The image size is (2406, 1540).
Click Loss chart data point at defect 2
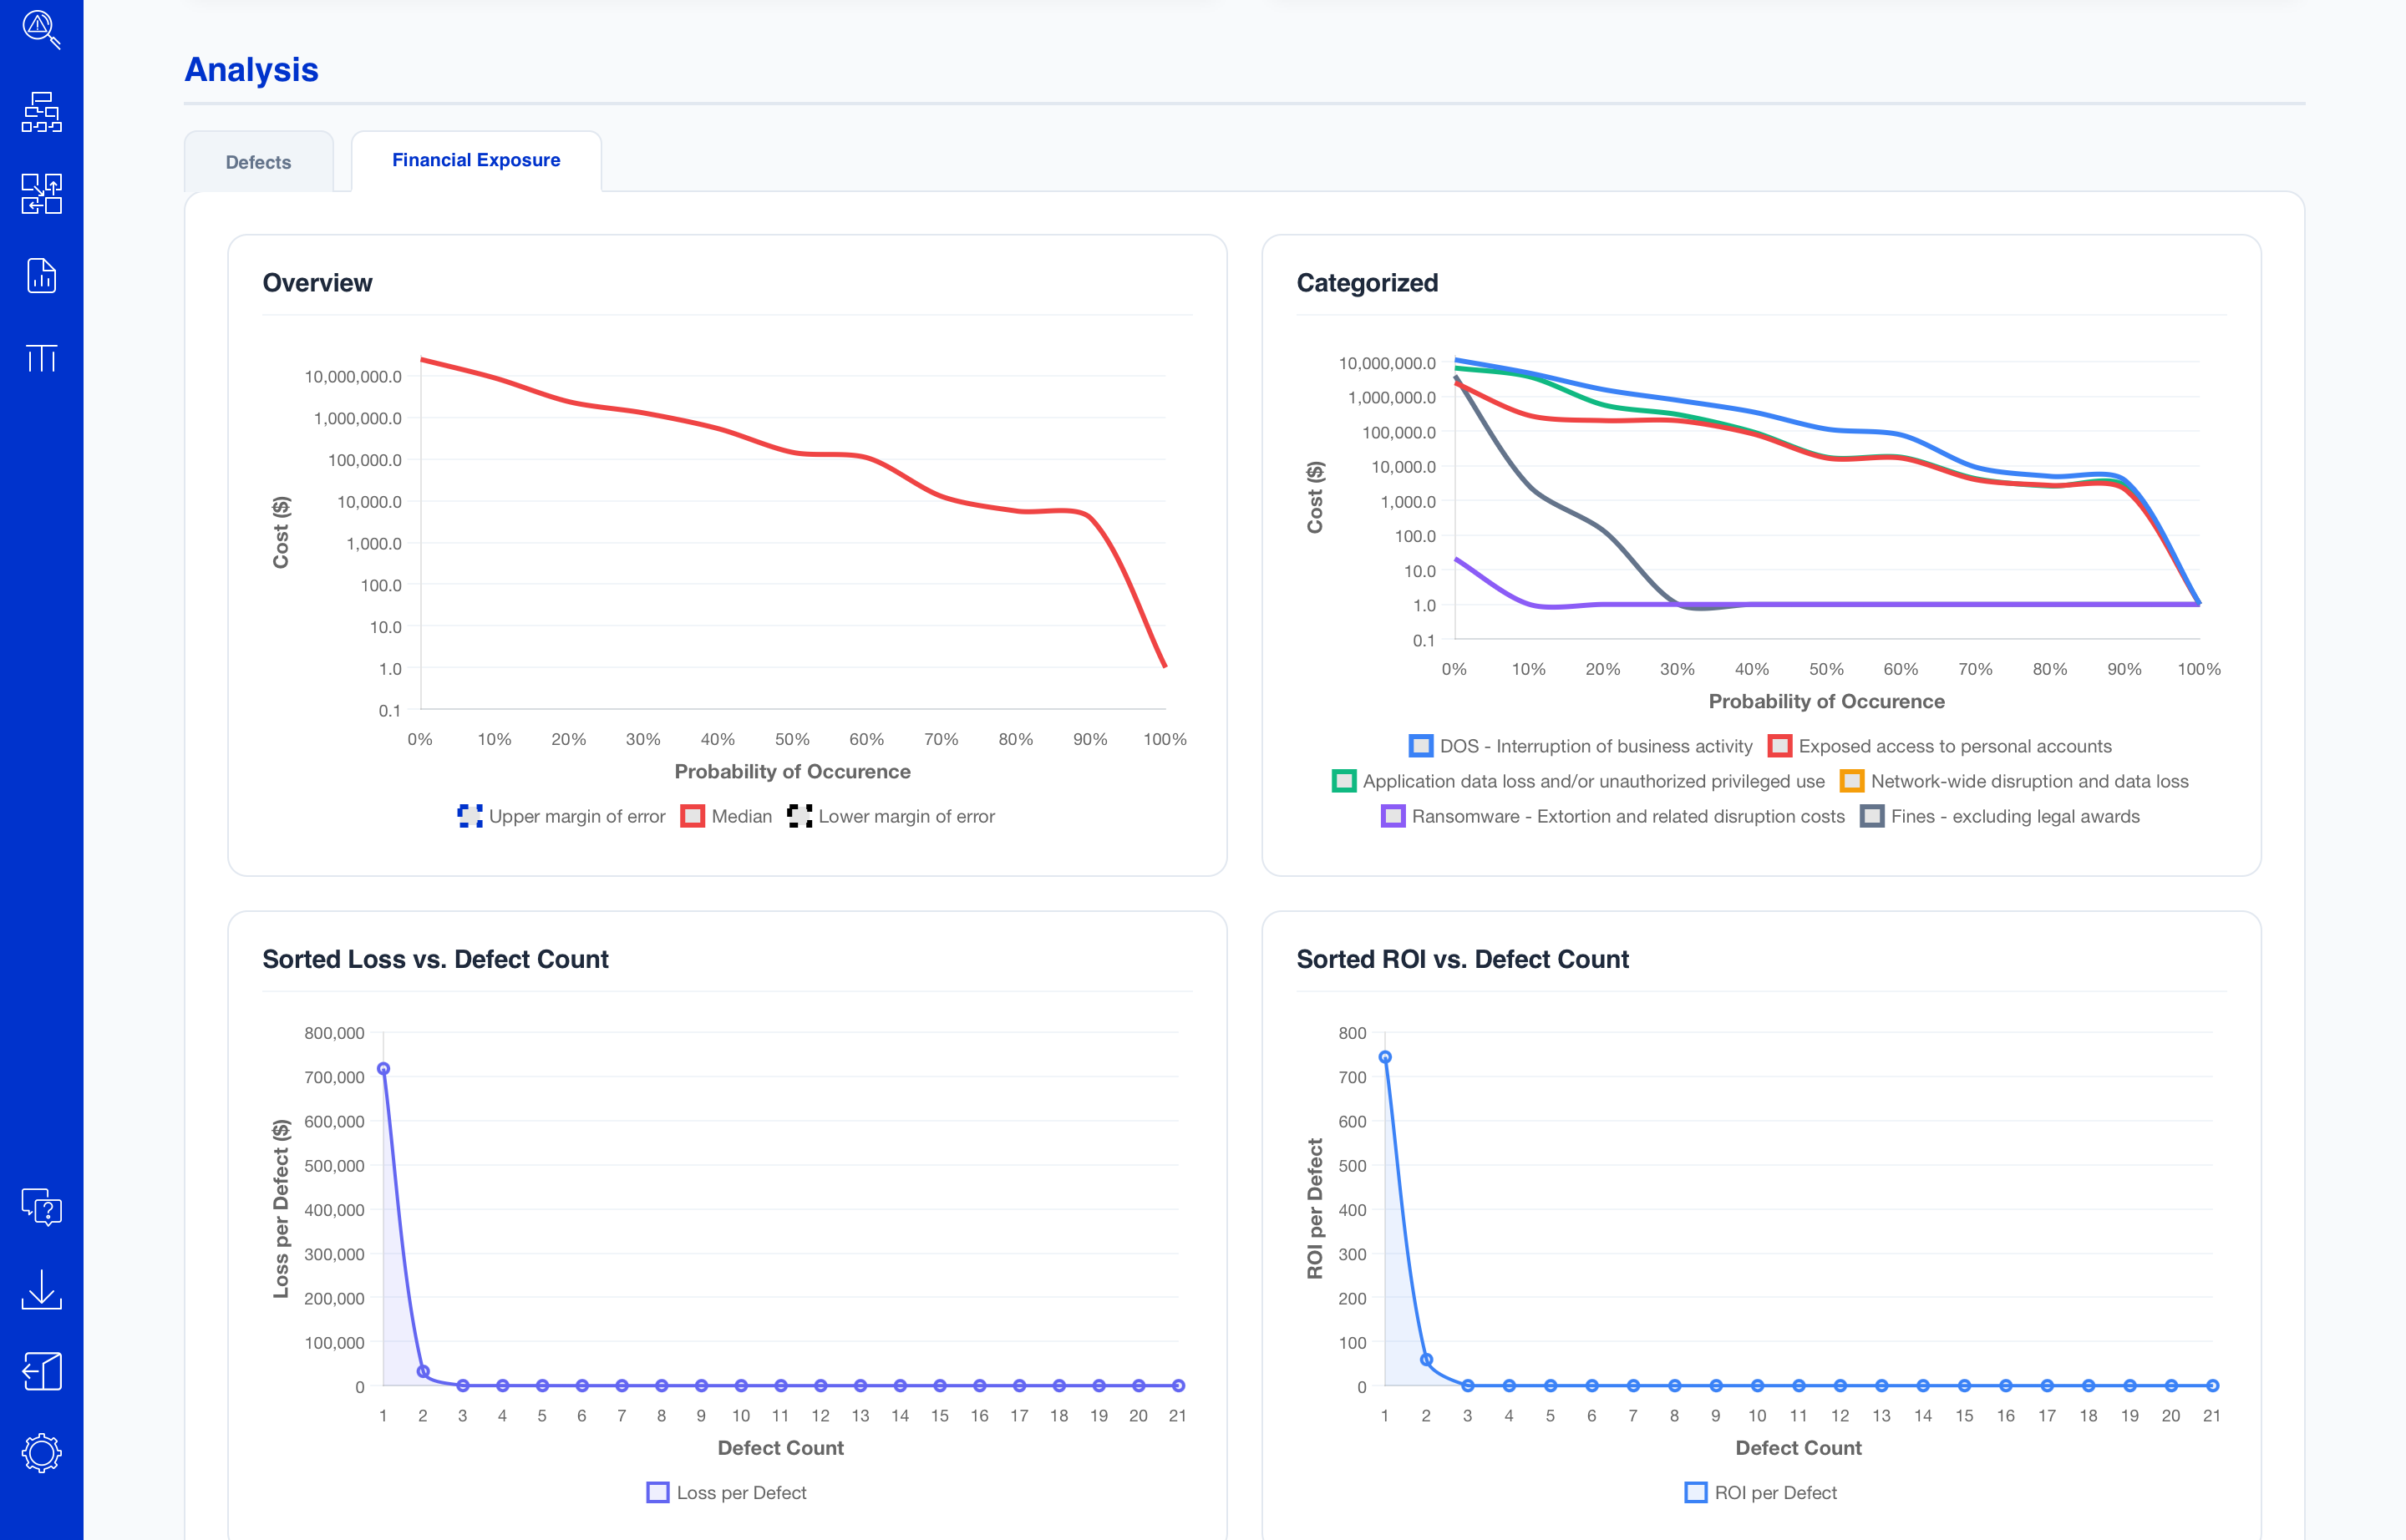(x=424, y=1372)
